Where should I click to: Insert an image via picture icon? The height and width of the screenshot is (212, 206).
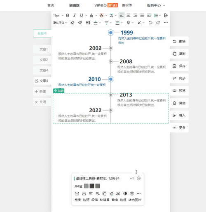click(x=88, y=23)
